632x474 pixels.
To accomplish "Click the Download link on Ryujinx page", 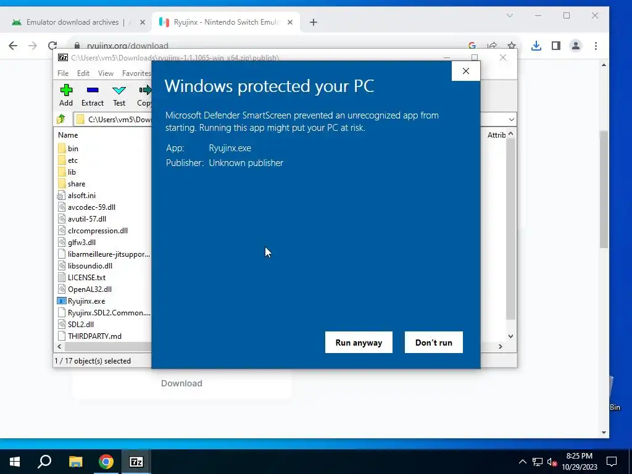I will 182,383.
